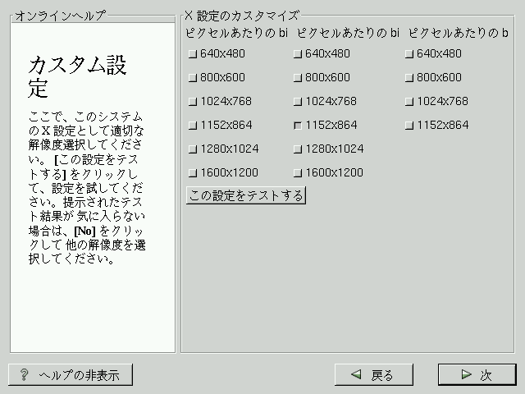This screenshot has width=525, height=394.
Task: Click the この設定をテストする button
Action: click(245, 195)
